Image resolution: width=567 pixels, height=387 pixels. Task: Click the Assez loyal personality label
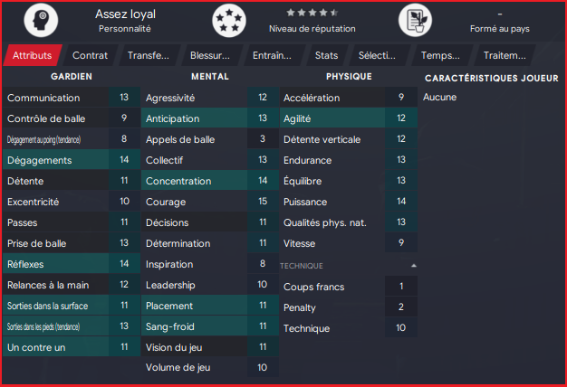point(125,14)
